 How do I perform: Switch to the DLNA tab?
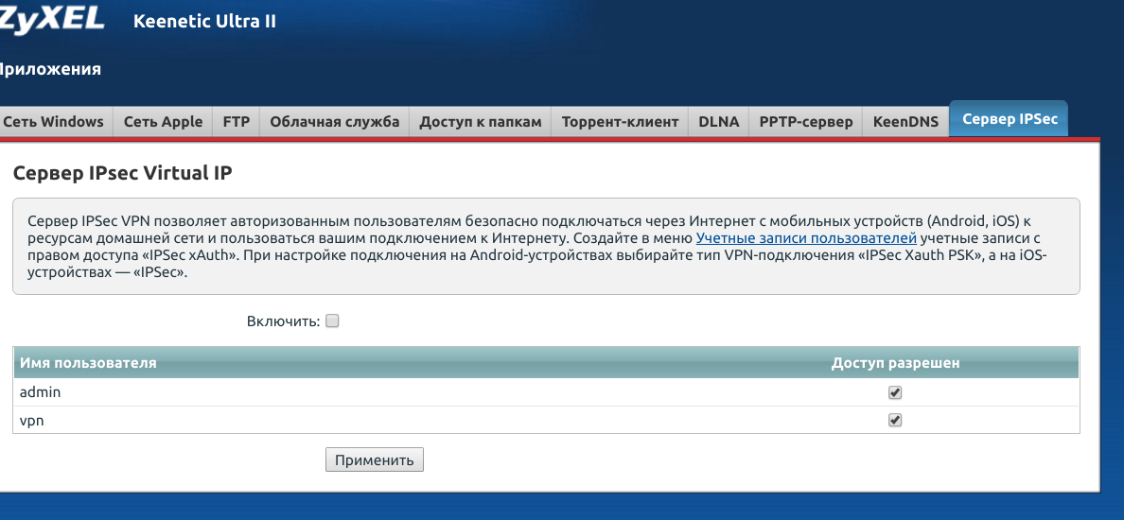click(719, 122)
